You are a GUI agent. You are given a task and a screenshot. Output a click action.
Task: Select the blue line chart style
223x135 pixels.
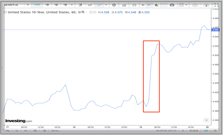point(99,5)
